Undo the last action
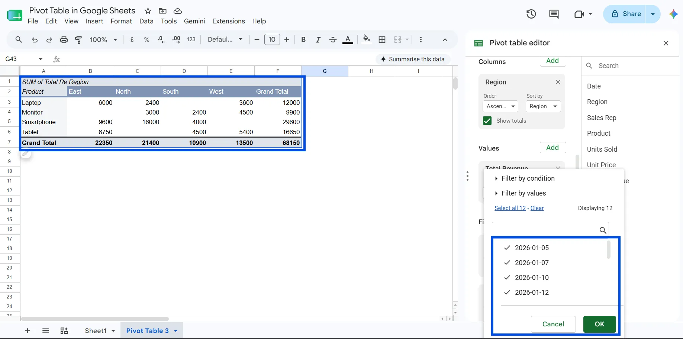 pos(35,39)
